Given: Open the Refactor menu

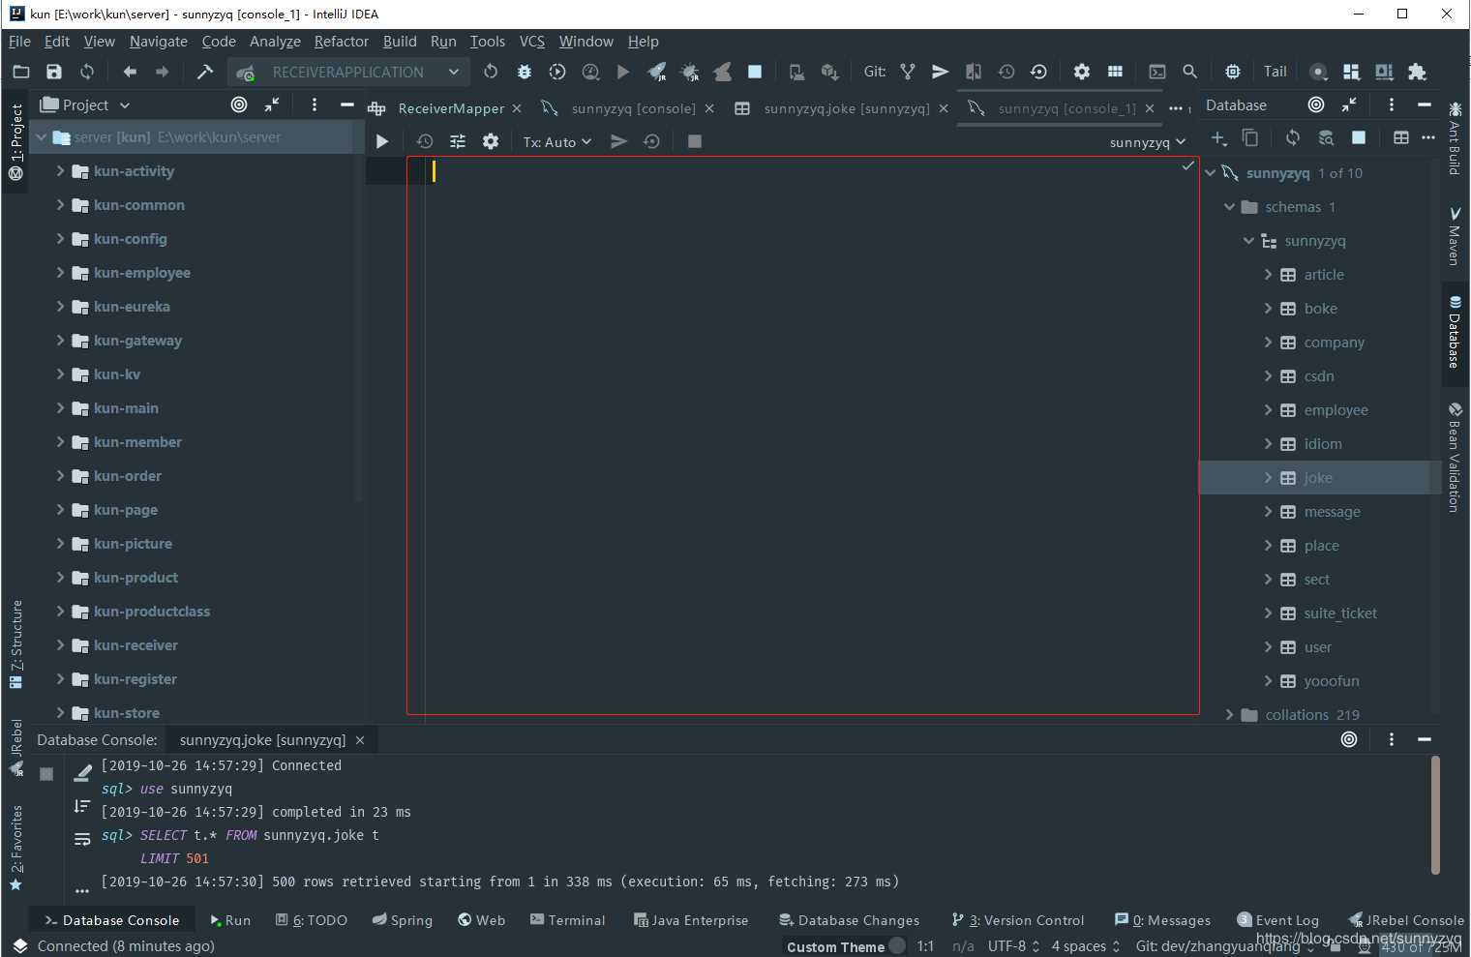Looking at the screenshot, I should (341, 41).
